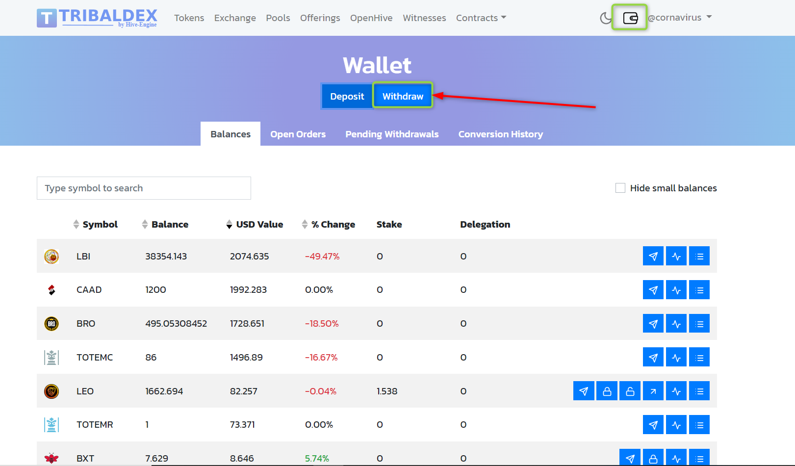Screen dimensions: 795x466
Task: Send BXT tokens with paper plane icon
Action: [630, 458]
